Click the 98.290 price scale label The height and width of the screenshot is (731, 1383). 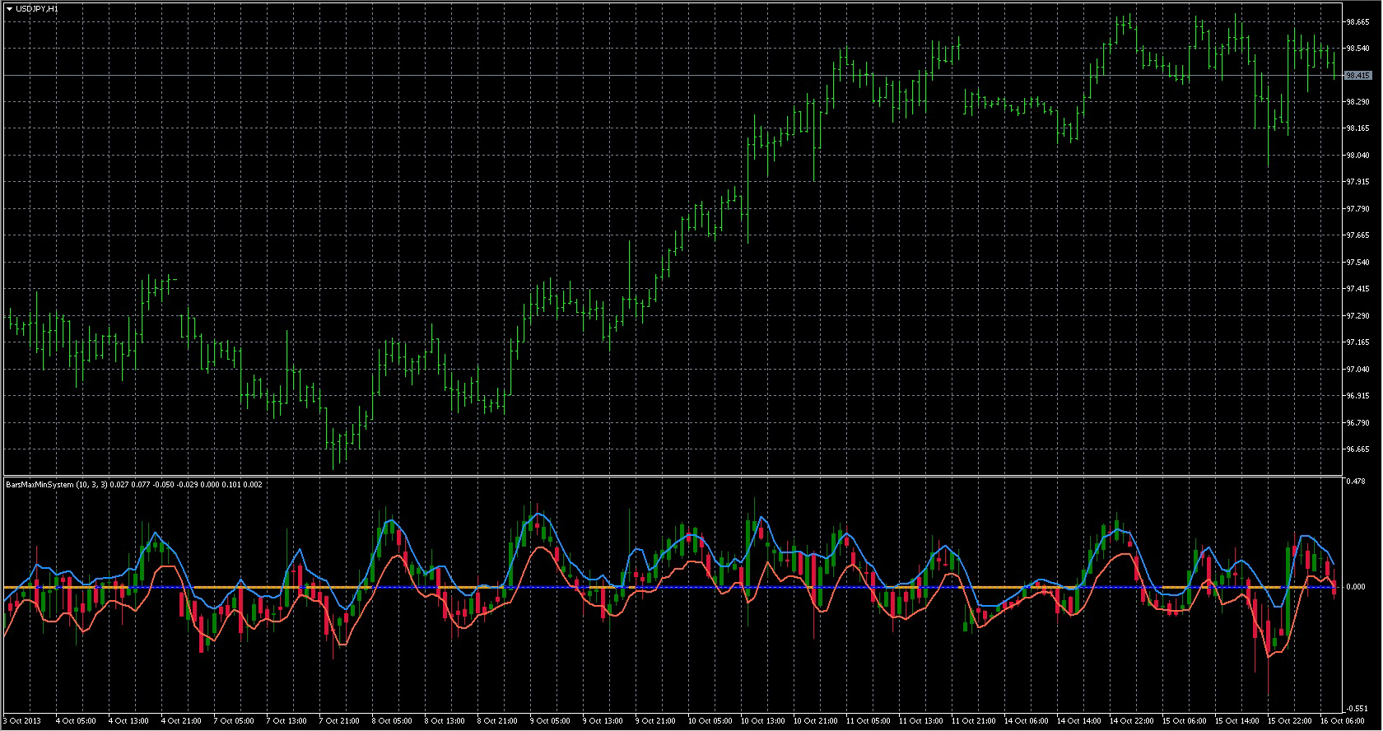(x=1357, y=102)
